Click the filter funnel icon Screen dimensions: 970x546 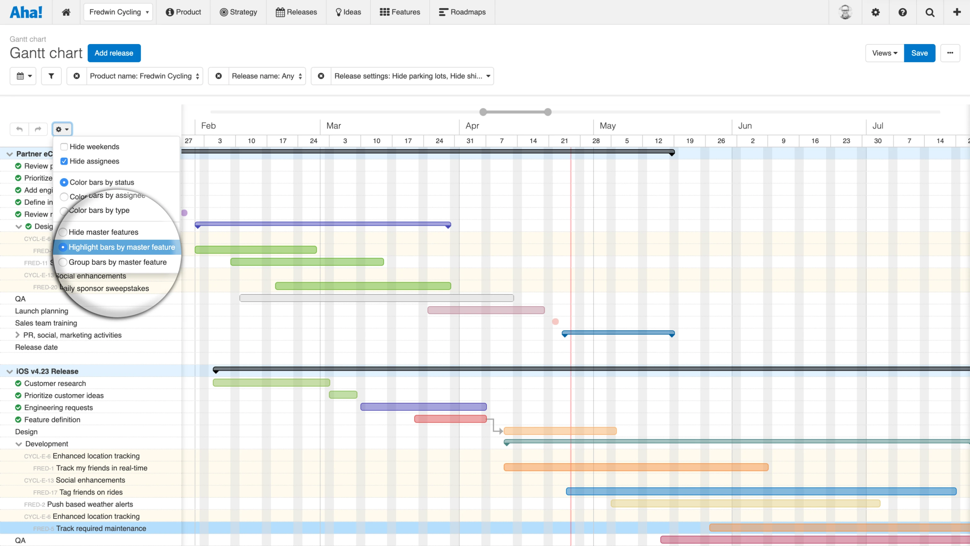pyautogui.click(x=51, y=76)
